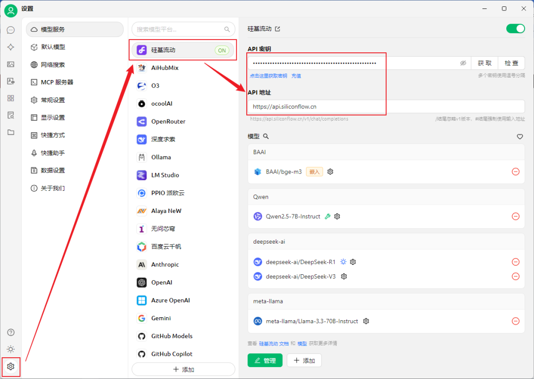534x379 pixels.
Task: Select PPIO 派欧云 provider
Action: click(183, 193)
